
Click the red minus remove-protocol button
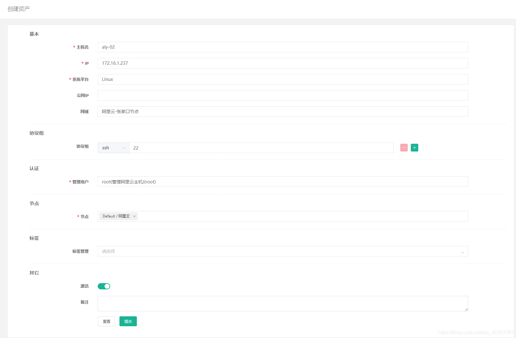point(404,148)
